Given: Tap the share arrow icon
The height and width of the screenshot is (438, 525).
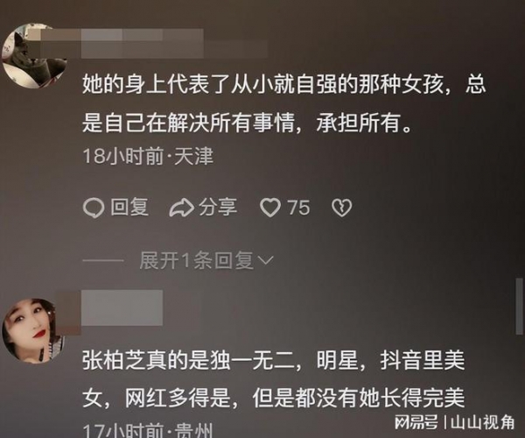Looking at the screenshot, I should 181,208.
